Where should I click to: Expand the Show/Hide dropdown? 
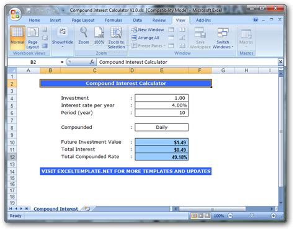click(62, 38)
